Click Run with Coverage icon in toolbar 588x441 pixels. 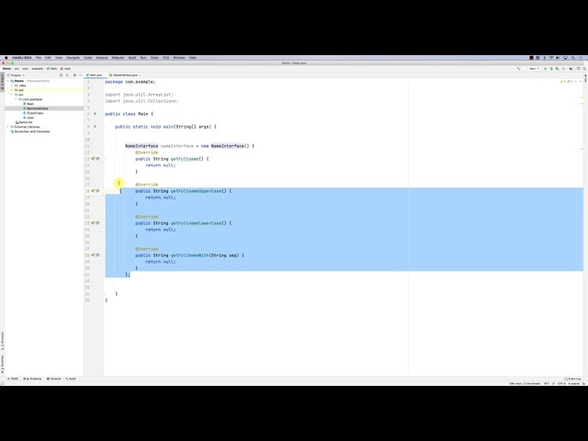[558, 69]
